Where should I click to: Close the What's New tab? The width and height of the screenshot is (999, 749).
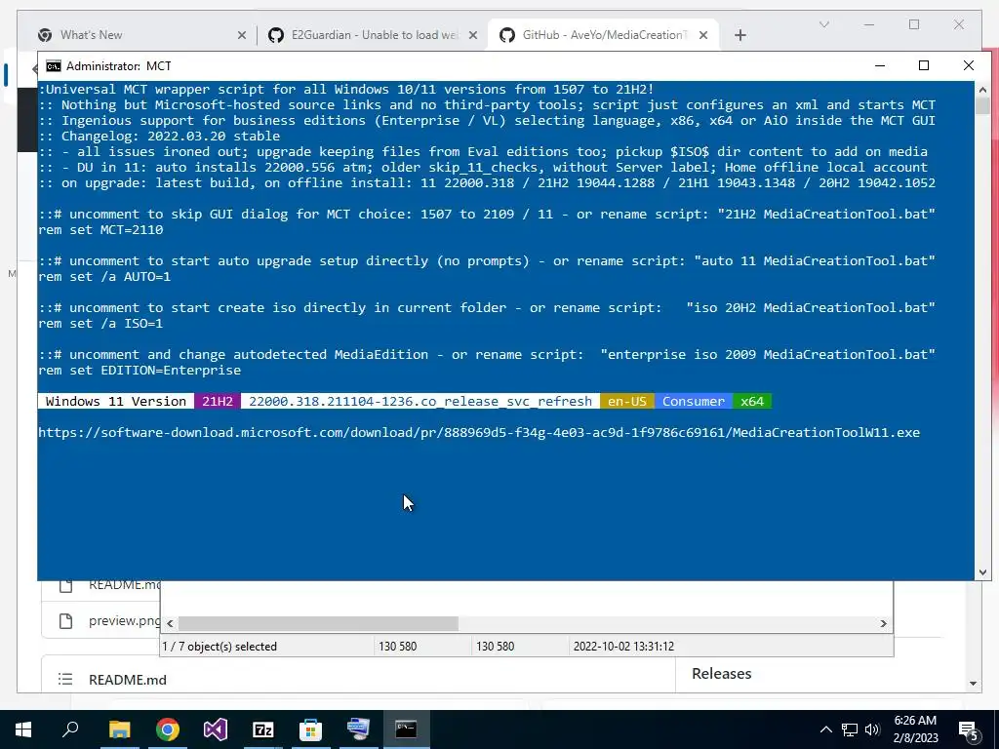point(242,35)
